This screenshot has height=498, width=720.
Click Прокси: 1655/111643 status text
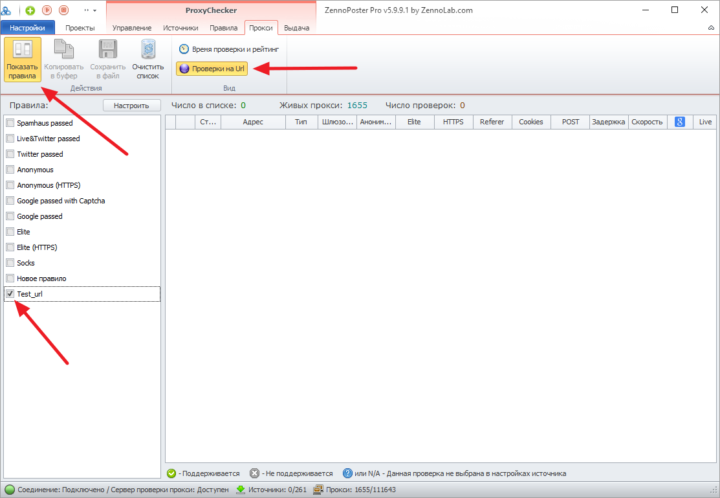click(x=361, y=490)
